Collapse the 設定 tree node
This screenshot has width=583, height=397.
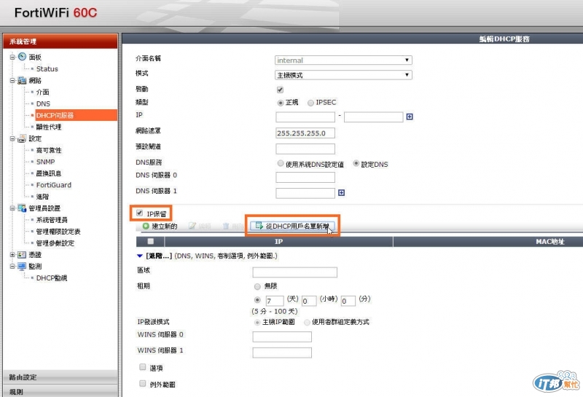tap(12, 138)
